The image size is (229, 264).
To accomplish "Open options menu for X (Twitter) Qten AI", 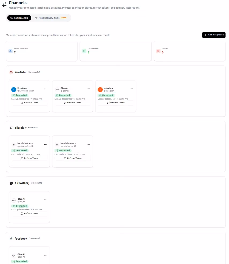I will pyautogui.click(x=45, y=200).
